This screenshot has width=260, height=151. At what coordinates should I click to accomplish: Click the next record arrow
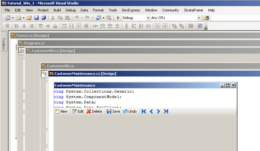158,111
